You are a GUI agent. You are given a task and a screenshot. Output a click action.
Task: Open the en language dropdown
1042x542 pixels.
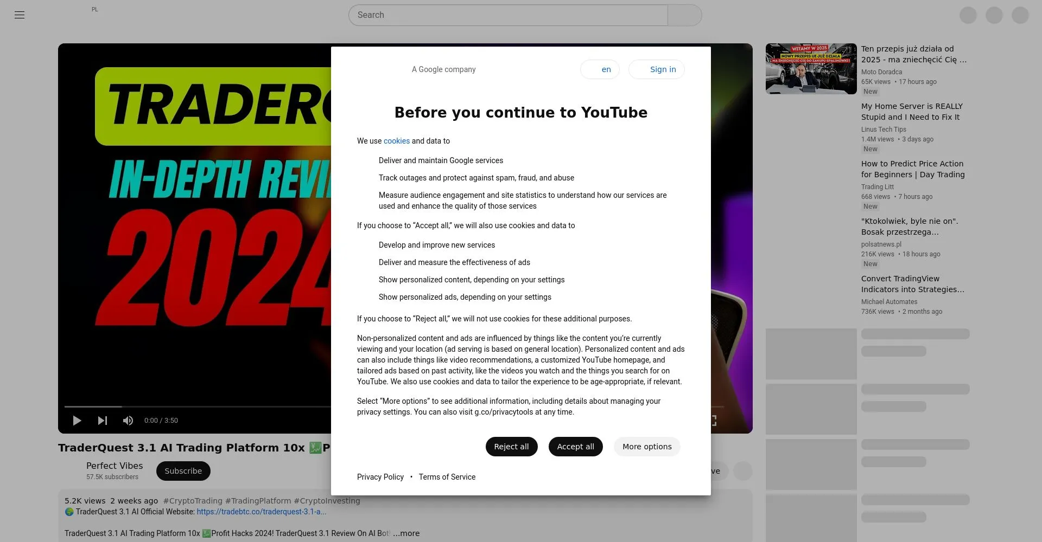tap(600, 69)
